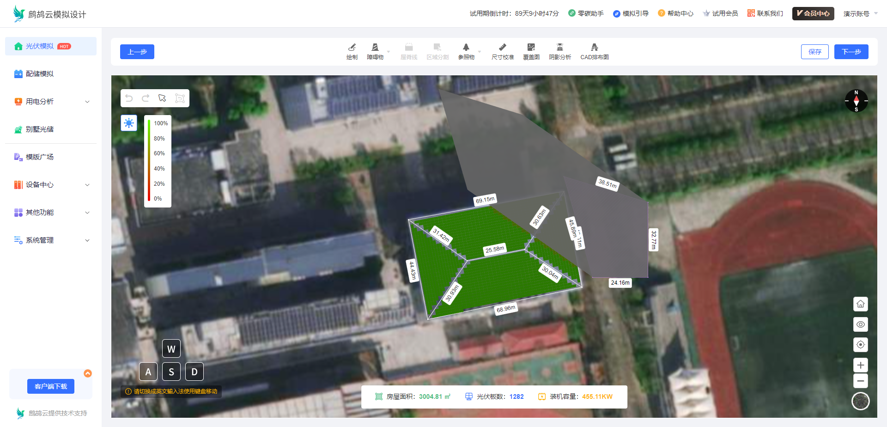887x427 pixels.
Task: Click the 32.77m measurement label
Action: 654,240
